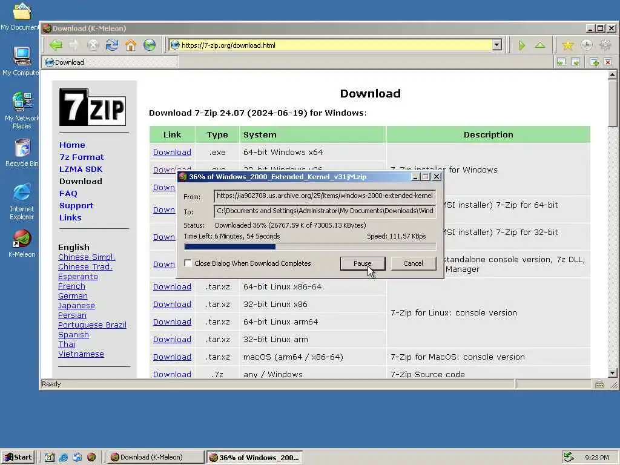
Task: Open bookmarks with the yellow star icon
Action: [x=568, y=45]
